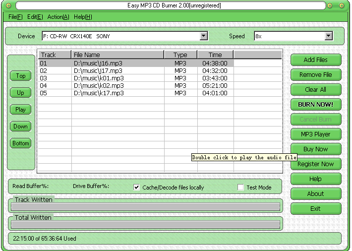Start burning with BURN NOW! button
352x251 pixels.
[x=316, y=105]
